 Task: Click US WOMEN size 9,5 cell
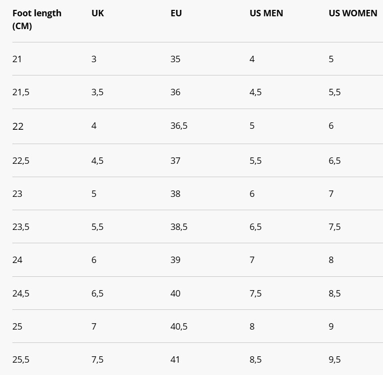pos(335,360)
